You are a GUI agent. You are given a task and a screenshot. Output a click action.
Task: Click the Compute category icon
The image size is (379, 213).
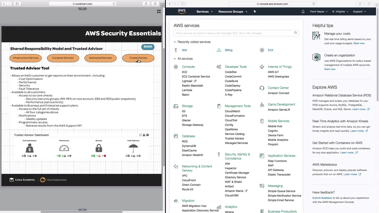[176, 67]
